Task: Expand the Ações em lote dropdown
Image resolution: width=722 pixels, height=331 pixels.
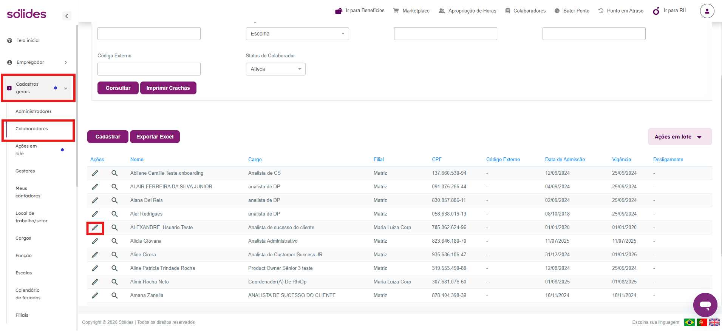Action: click(680, 137)
